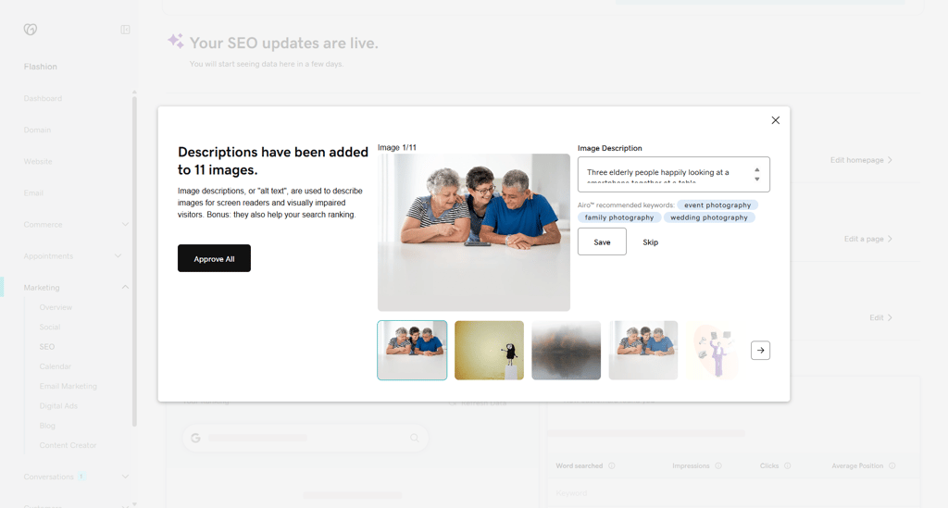Skip this image description
The height and width of the screenshot is (508, 948).
651,242
